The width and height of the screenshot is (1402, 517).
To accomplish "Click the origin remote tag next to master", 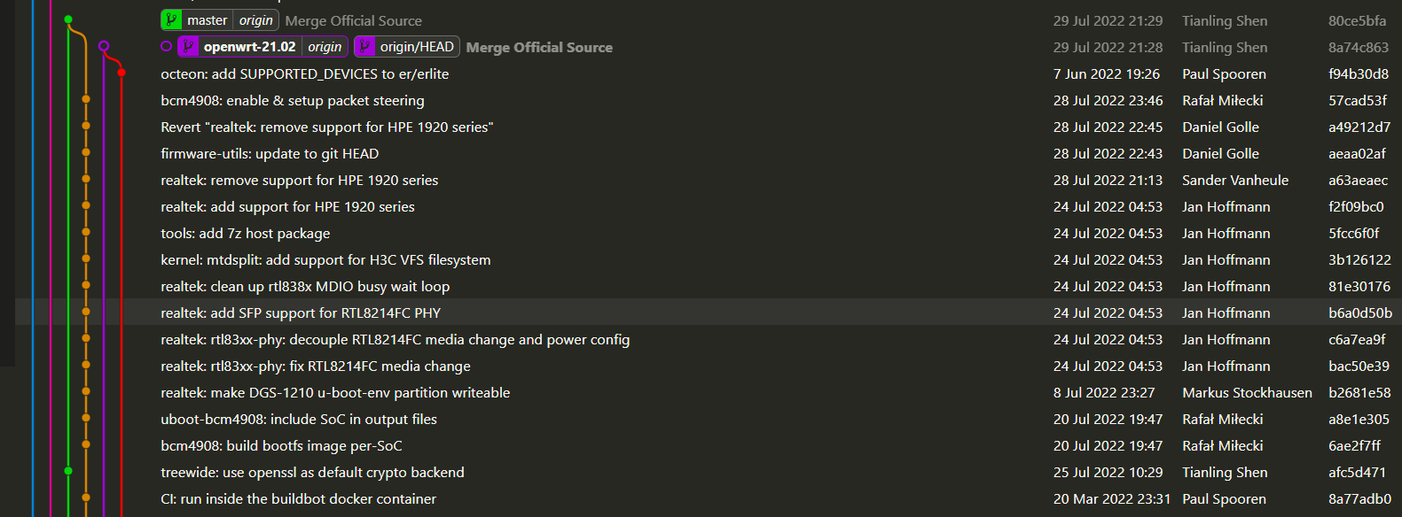I will click(x=256, y=20).
